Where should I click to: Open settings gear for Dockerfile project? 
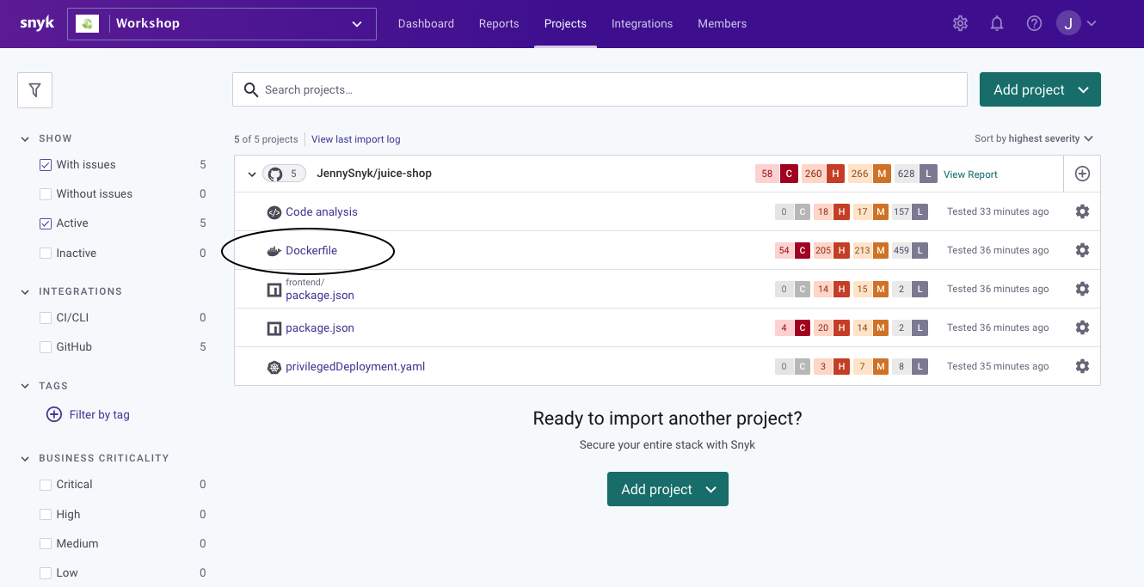tap(1082, 250)
